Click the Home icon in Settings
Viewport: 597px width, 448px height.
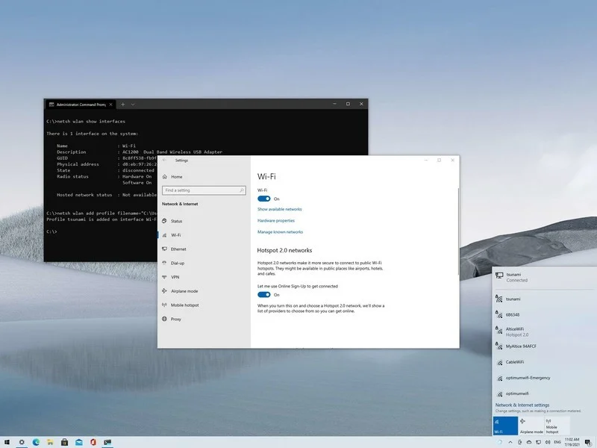[x=164, y=177]
